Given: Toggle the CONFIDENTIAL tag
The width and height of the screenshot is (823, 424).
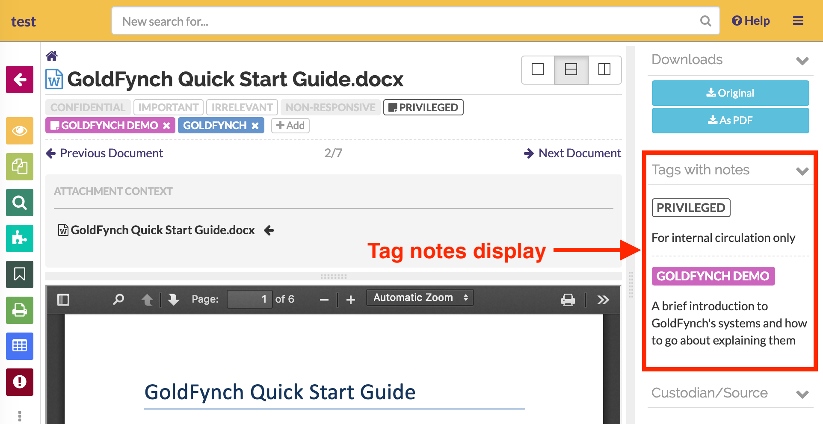Looking at the screenshot, I should coord(88,107).
